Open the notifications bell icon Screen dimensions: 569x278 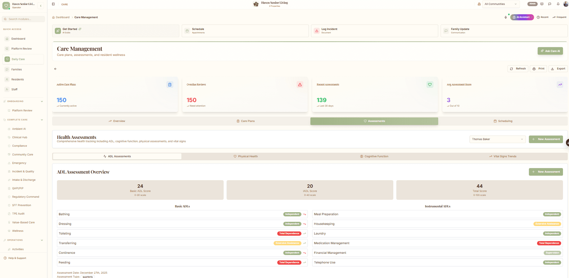point(558,4)
